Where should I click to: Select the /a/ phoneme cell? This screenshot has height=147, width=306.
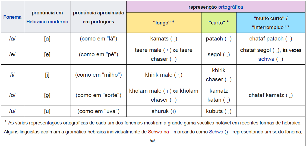pyautogui.click(x=12, y=39)
